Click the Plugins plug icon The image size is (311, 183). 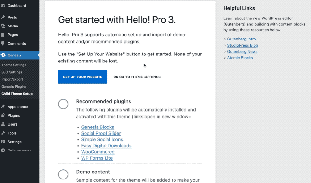[3, 115]
